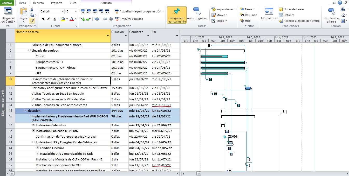Enable Programar manualmente mode
The height and width of the screenshot is (176, 349).
point(176,15)
